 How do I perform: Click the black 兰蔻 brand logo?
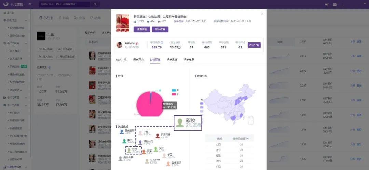(41, 36)
